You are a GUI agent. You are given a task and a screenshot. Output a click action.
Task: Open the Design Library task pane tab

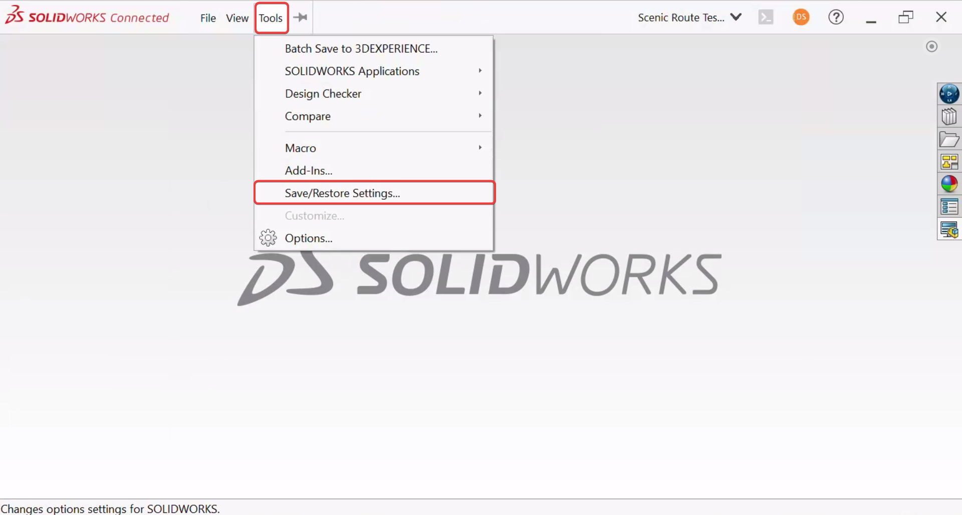(x=949, y=117)
